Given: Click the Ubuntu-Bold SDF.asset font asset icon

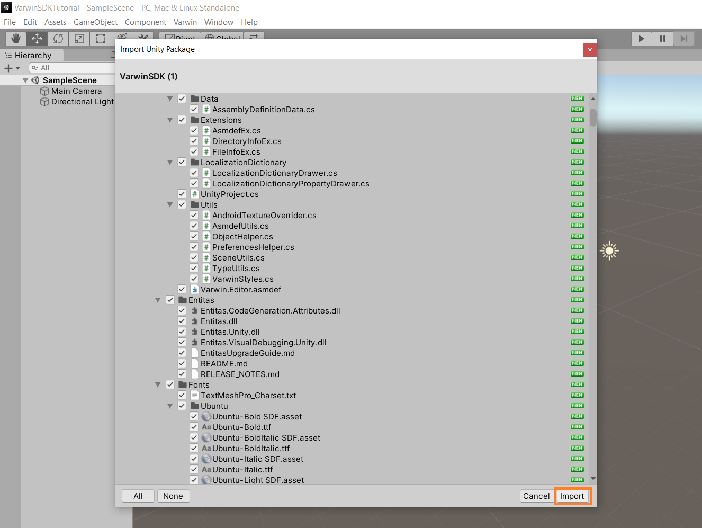Looking at the screenshot, I should (x=206, y=416).
